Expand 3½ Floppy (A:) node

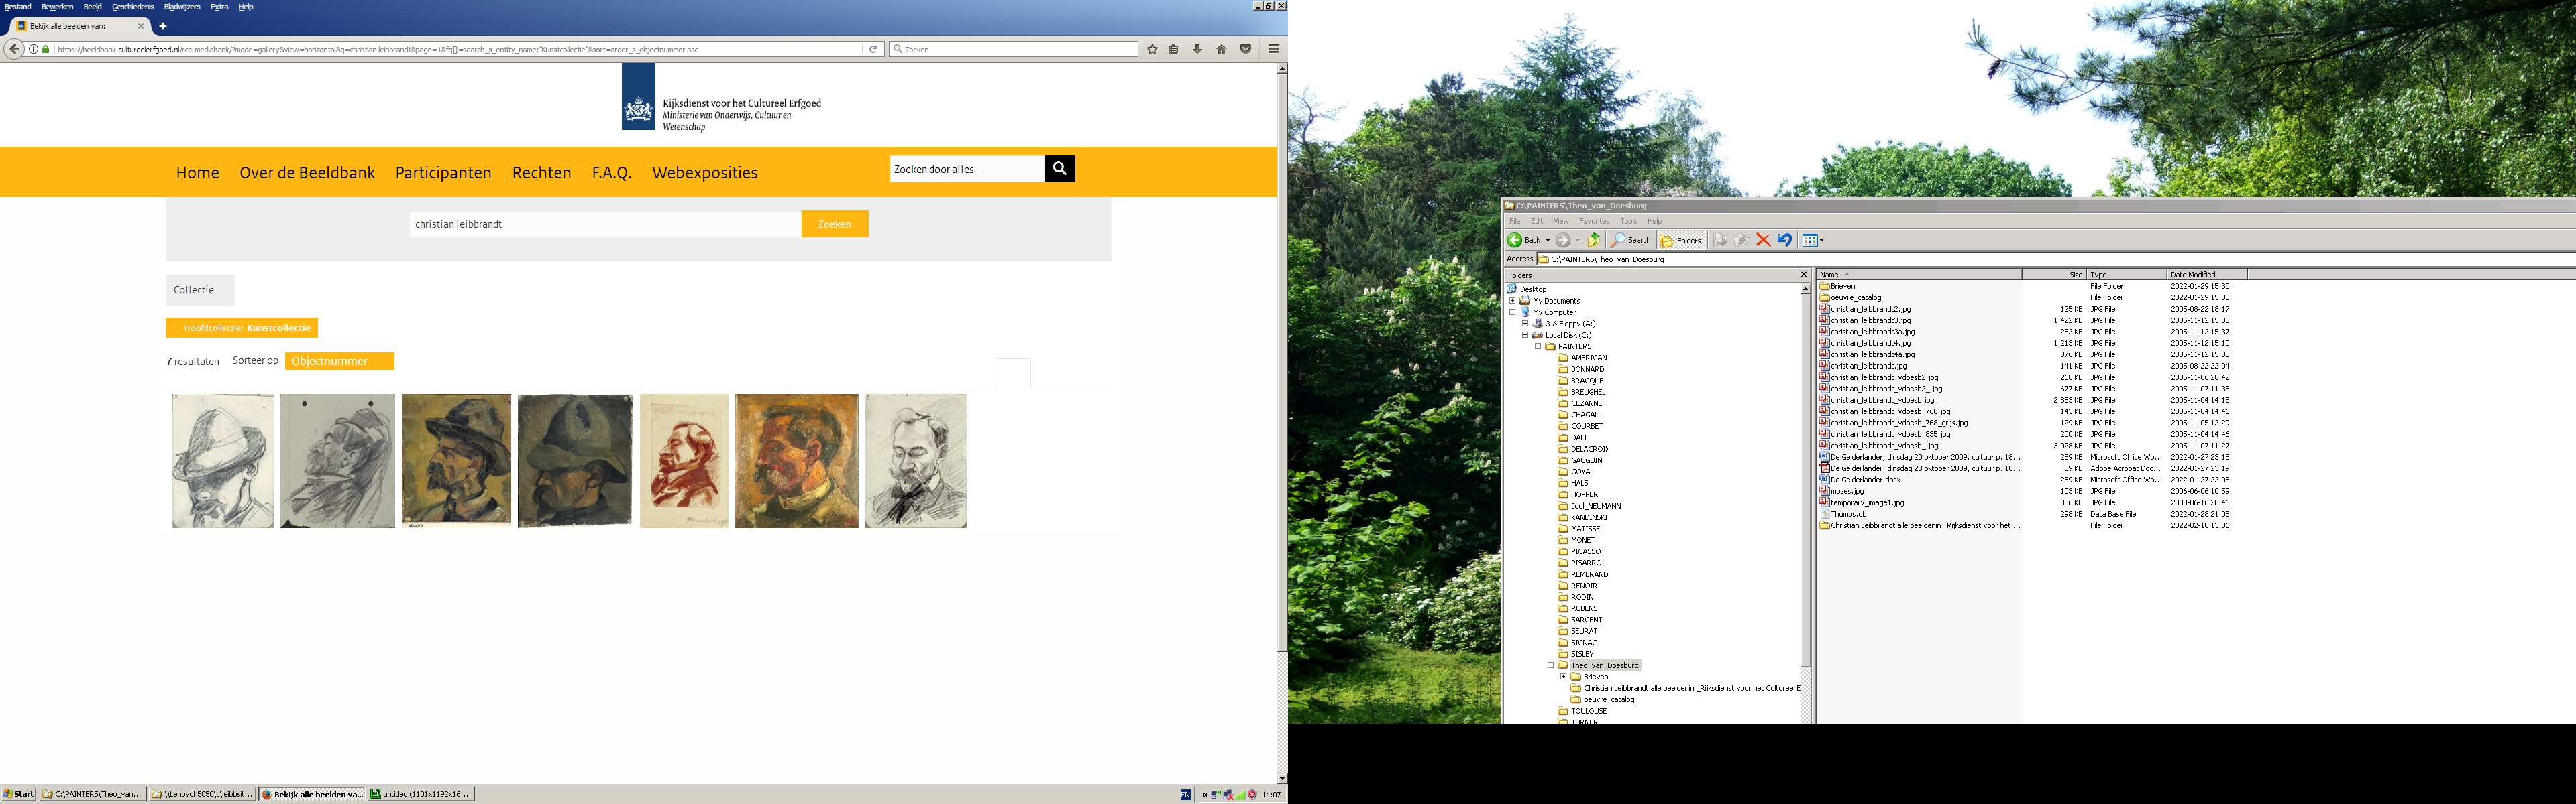[1525, 324]
